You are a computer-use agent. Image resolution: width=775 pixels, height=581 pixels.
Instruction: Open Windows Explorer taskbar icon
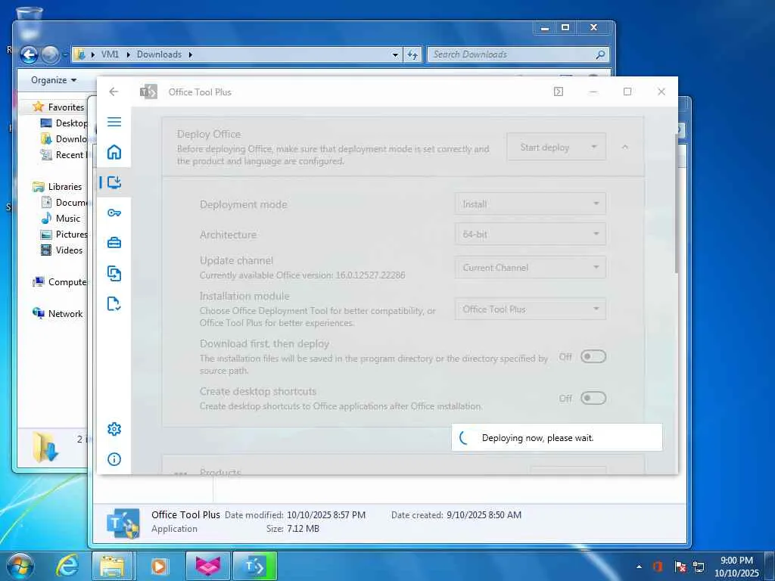pos(112,566)
